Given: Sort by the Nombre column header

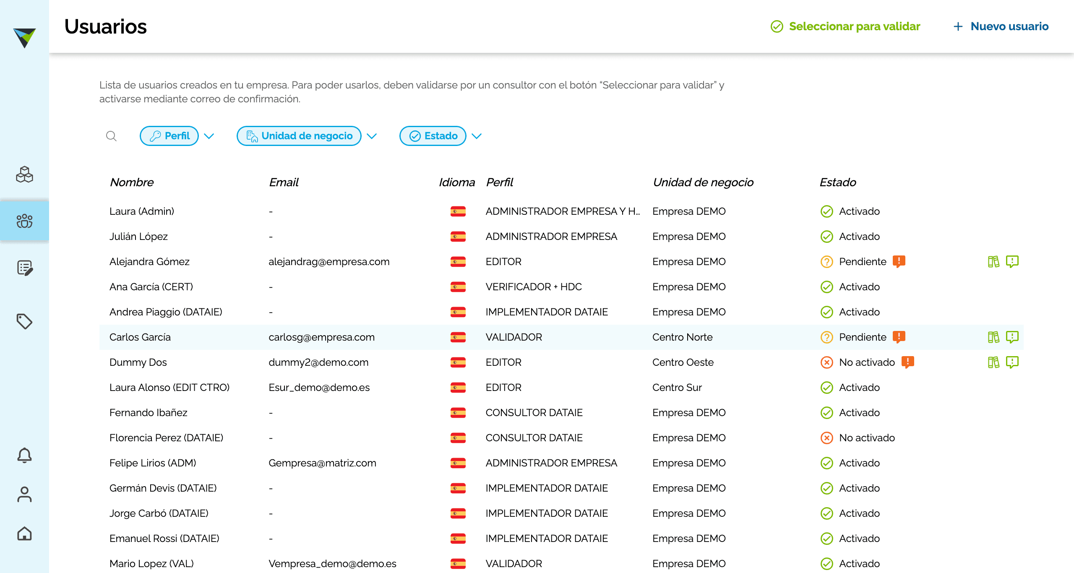Looking at the screenshot, I should [132, 182].
